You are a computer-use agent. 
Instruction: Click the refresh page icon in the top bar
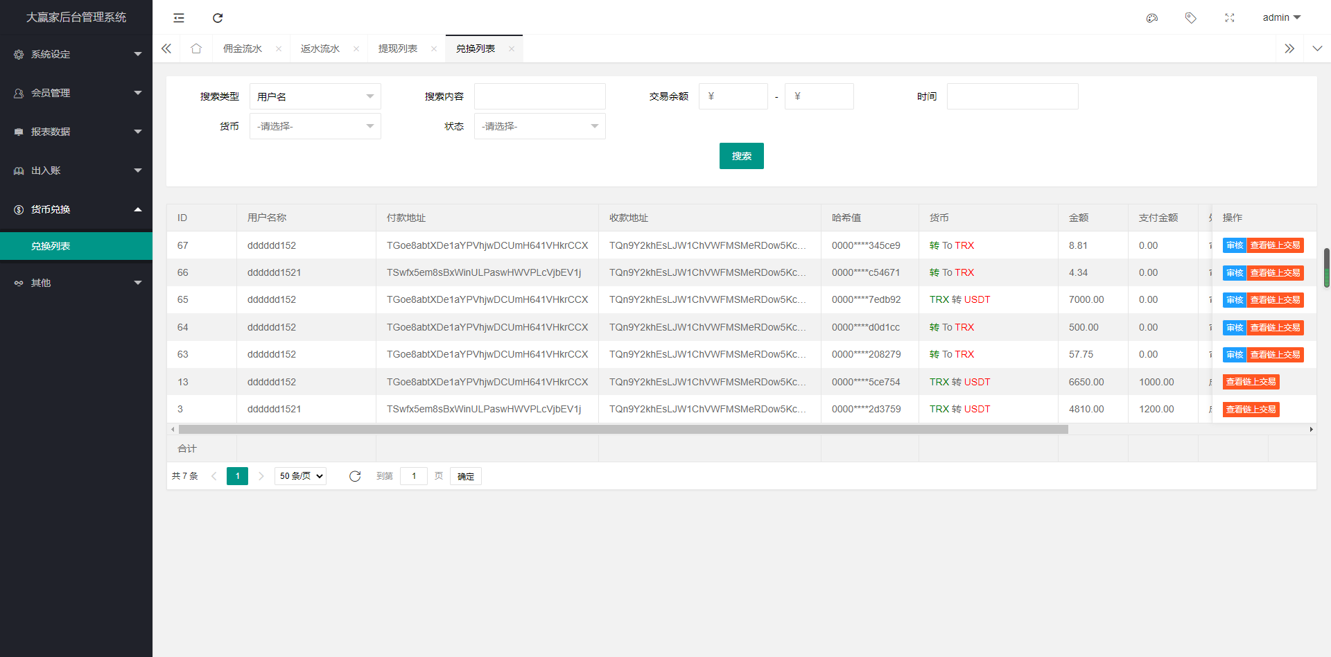coord(218,18)
